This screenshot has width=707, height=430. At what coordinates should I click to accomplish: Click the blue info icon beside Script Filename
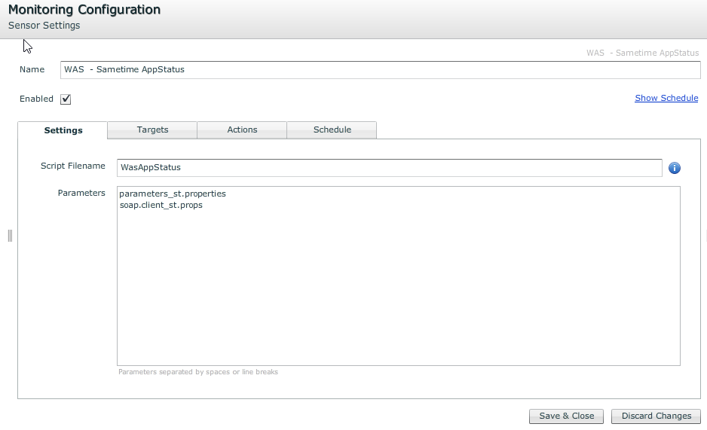click(675, 168)
